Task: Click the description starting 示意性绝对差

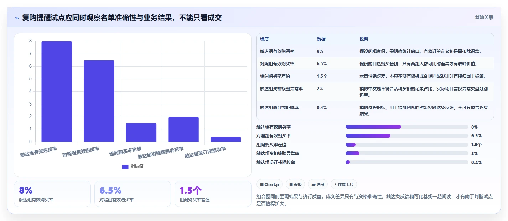Action: [x=423, y=76]
